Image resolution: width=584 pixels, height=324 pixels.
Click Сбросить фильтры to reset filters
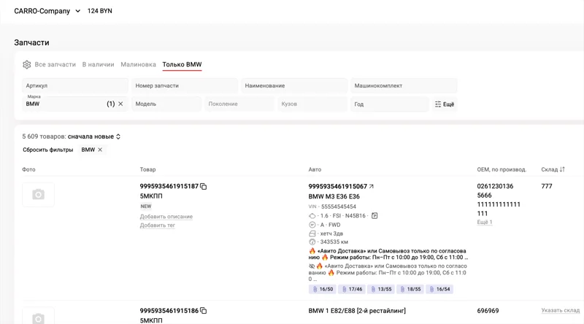coord(47,150)
